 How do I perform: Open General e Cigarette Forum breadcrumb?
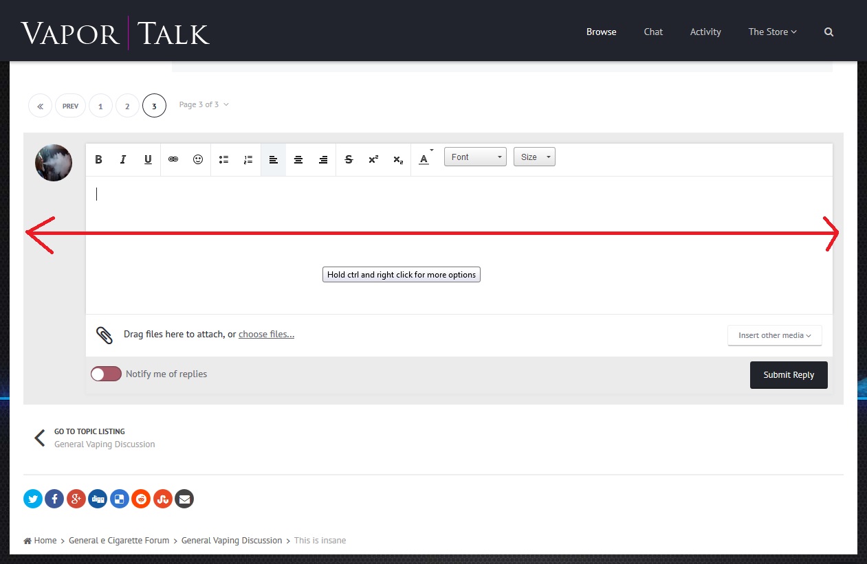pos(119,541)
